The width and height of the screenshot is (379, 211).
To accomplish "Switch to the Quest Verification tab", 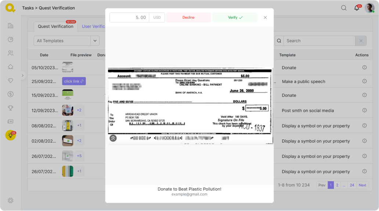I will [55, 26].
